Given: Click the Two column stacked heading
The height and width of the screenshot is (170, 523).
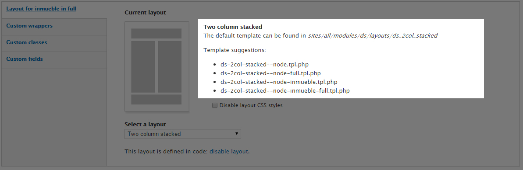Looking at the screenshot, I should point(233,27).
